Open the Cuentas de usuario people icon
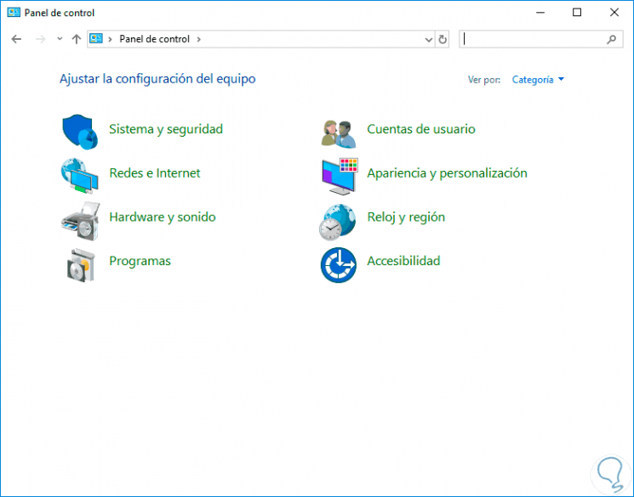This screenshot has width=634, height=497. [x=339, y=133]
